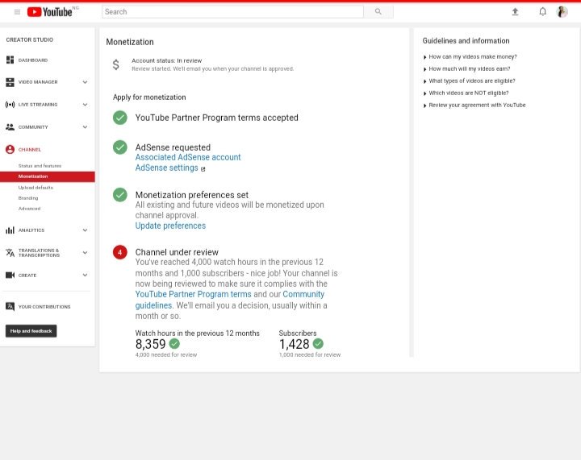
Task: Click the Your Contributions icon
Action: click(10, 307)
